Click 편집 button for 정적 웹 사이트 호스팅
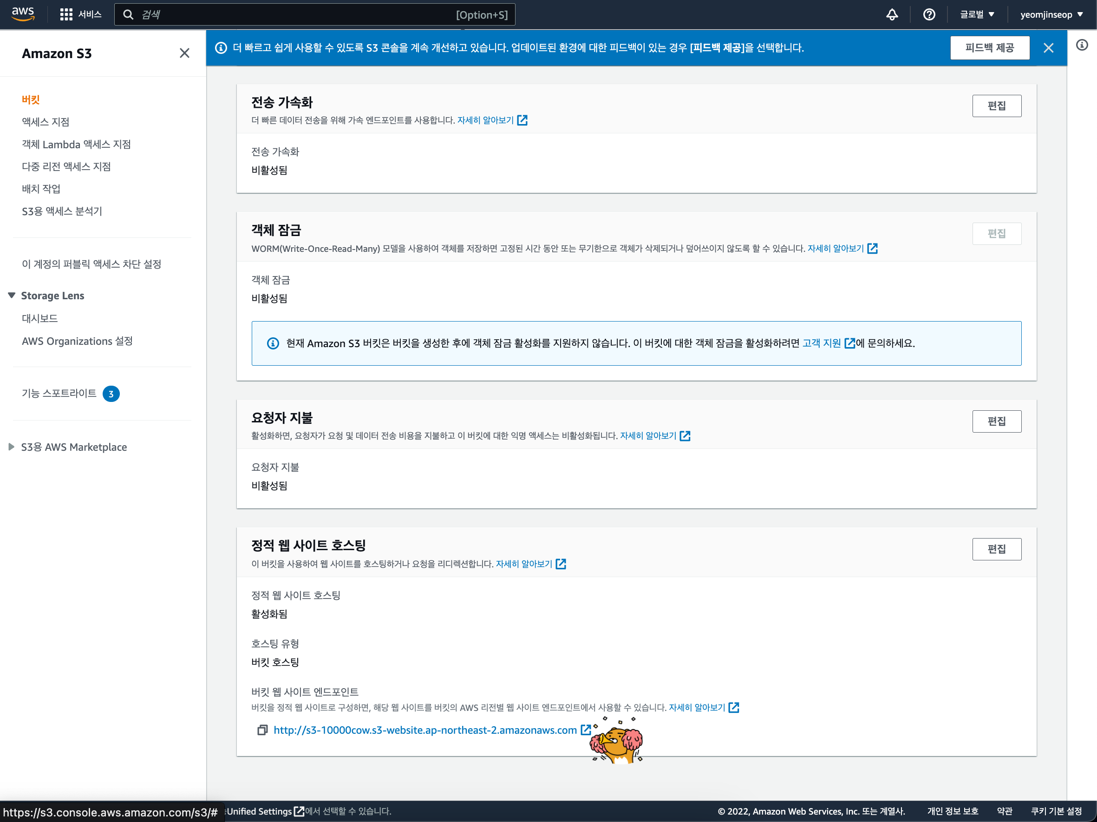Screen dimensions: 1097x822 pyautogui.click(x=996, y=549)
